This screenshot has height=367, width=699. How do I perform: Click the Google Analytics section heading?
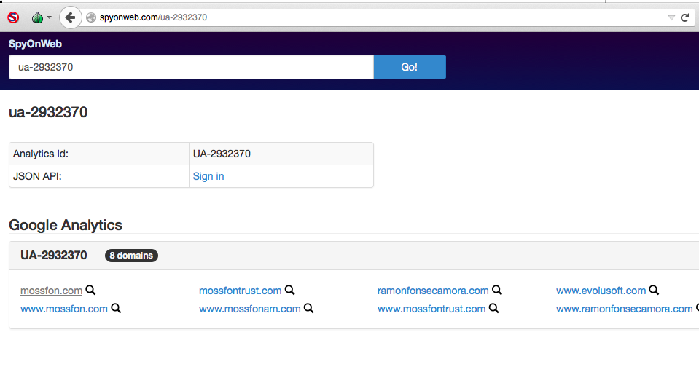coord(66,225)
